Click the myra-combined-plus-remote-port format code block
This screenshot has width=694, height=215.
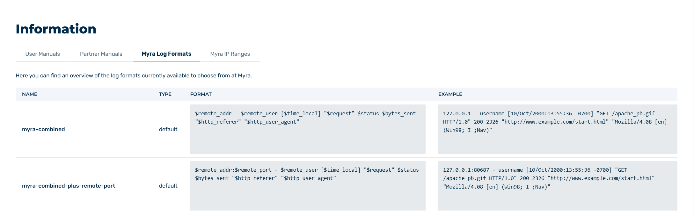[x=308, y=186]
